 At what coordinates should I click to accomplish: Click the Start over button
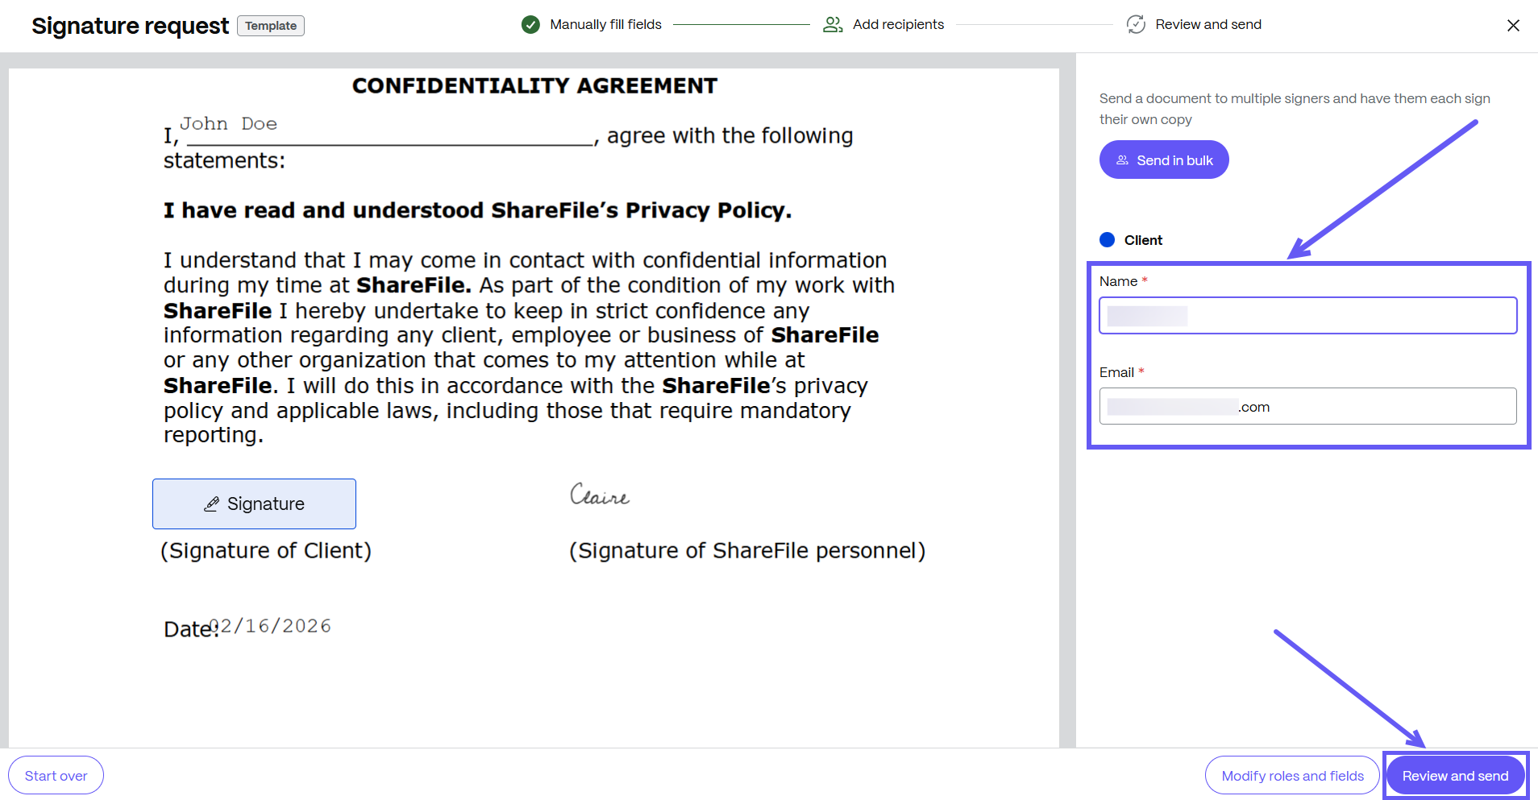pos(56,775)
